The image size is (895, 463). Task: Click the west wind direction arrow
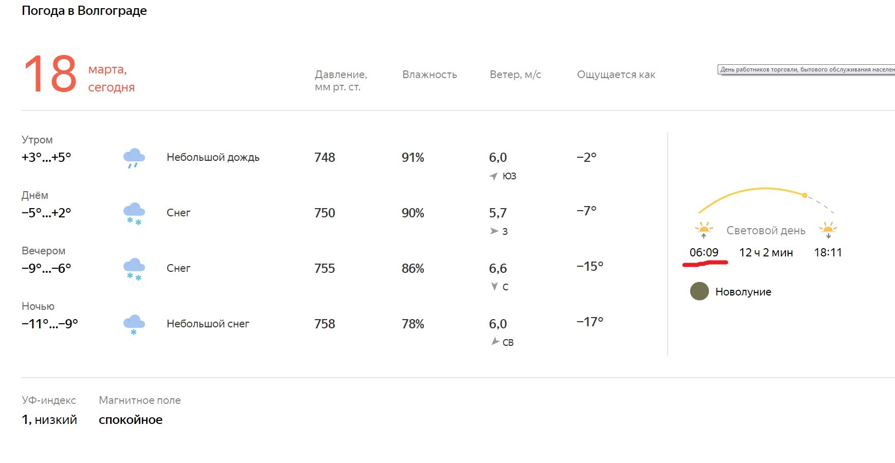point(494,231)
